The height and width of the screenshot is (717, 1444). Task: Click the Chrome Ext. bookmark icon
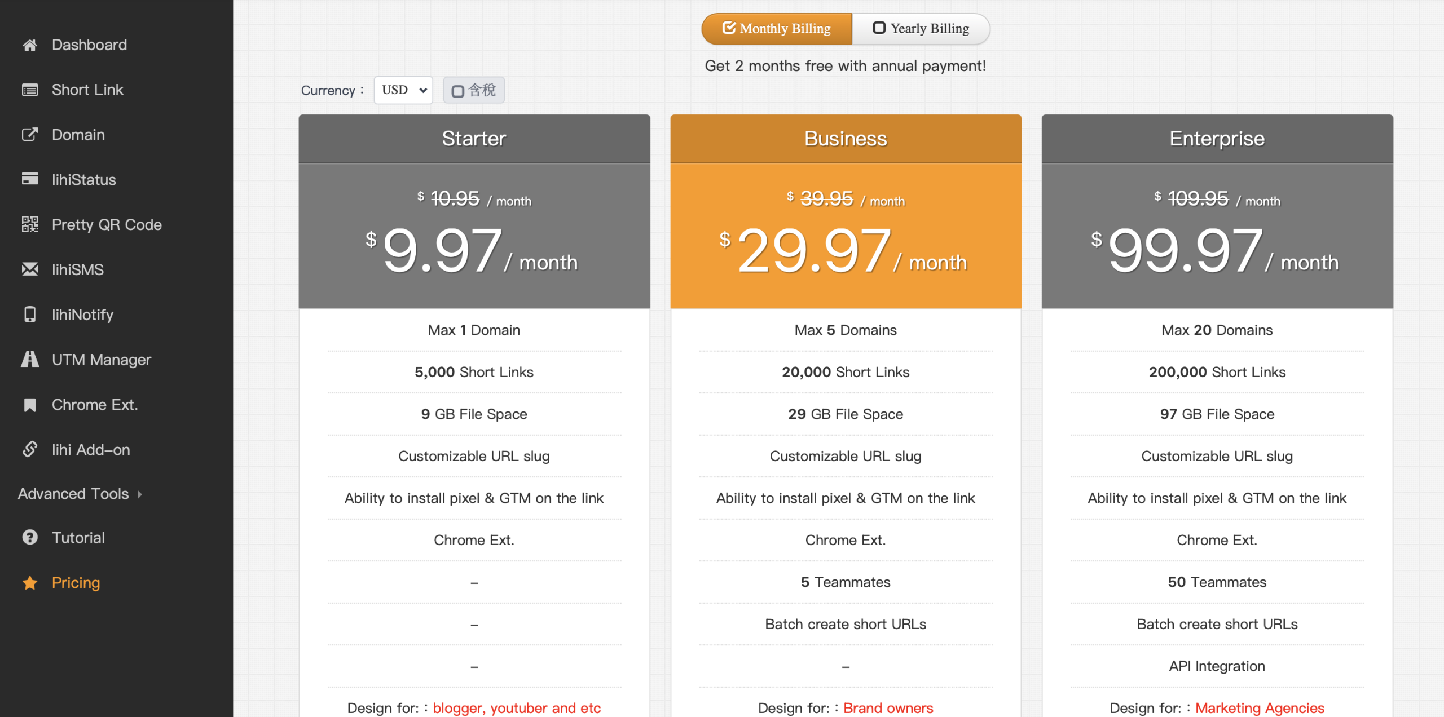[x=30, y=405]
